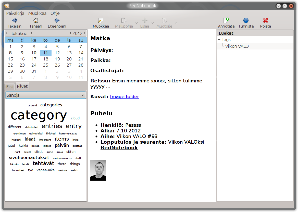Screen dimensions: 298x212
Task: Click the word 'things' in the cloud
Action: coord(75,164)
